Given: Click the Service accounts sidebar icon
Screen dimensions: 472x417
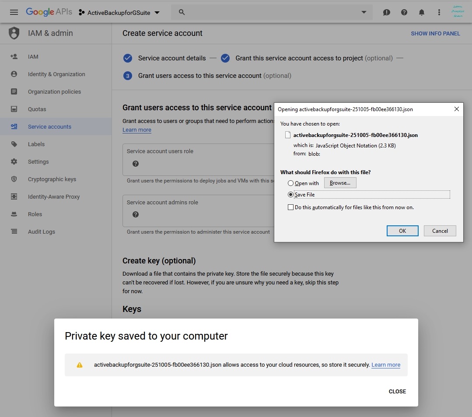Looking at the screenshot, I should pos(14,126).
